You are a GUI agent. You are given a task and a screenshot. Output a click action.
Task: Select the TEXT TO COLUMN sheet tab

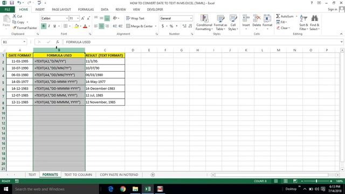[x=78, y=175]
